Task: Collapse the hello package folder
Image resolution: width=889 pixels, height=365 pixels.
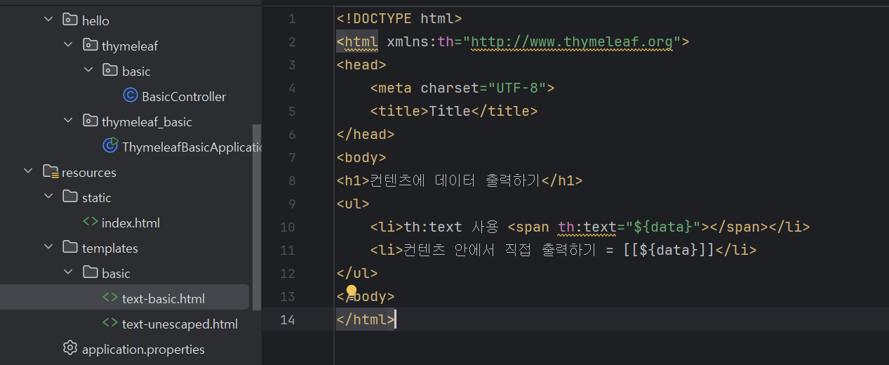Action: point(48,20)
